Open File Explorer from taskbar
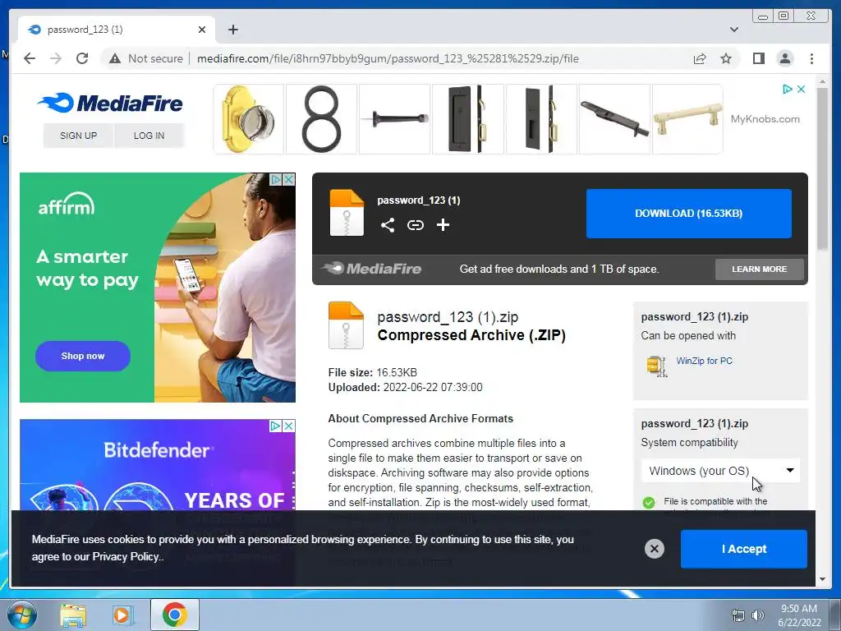 pyautogui.click(x=73, y=615)
